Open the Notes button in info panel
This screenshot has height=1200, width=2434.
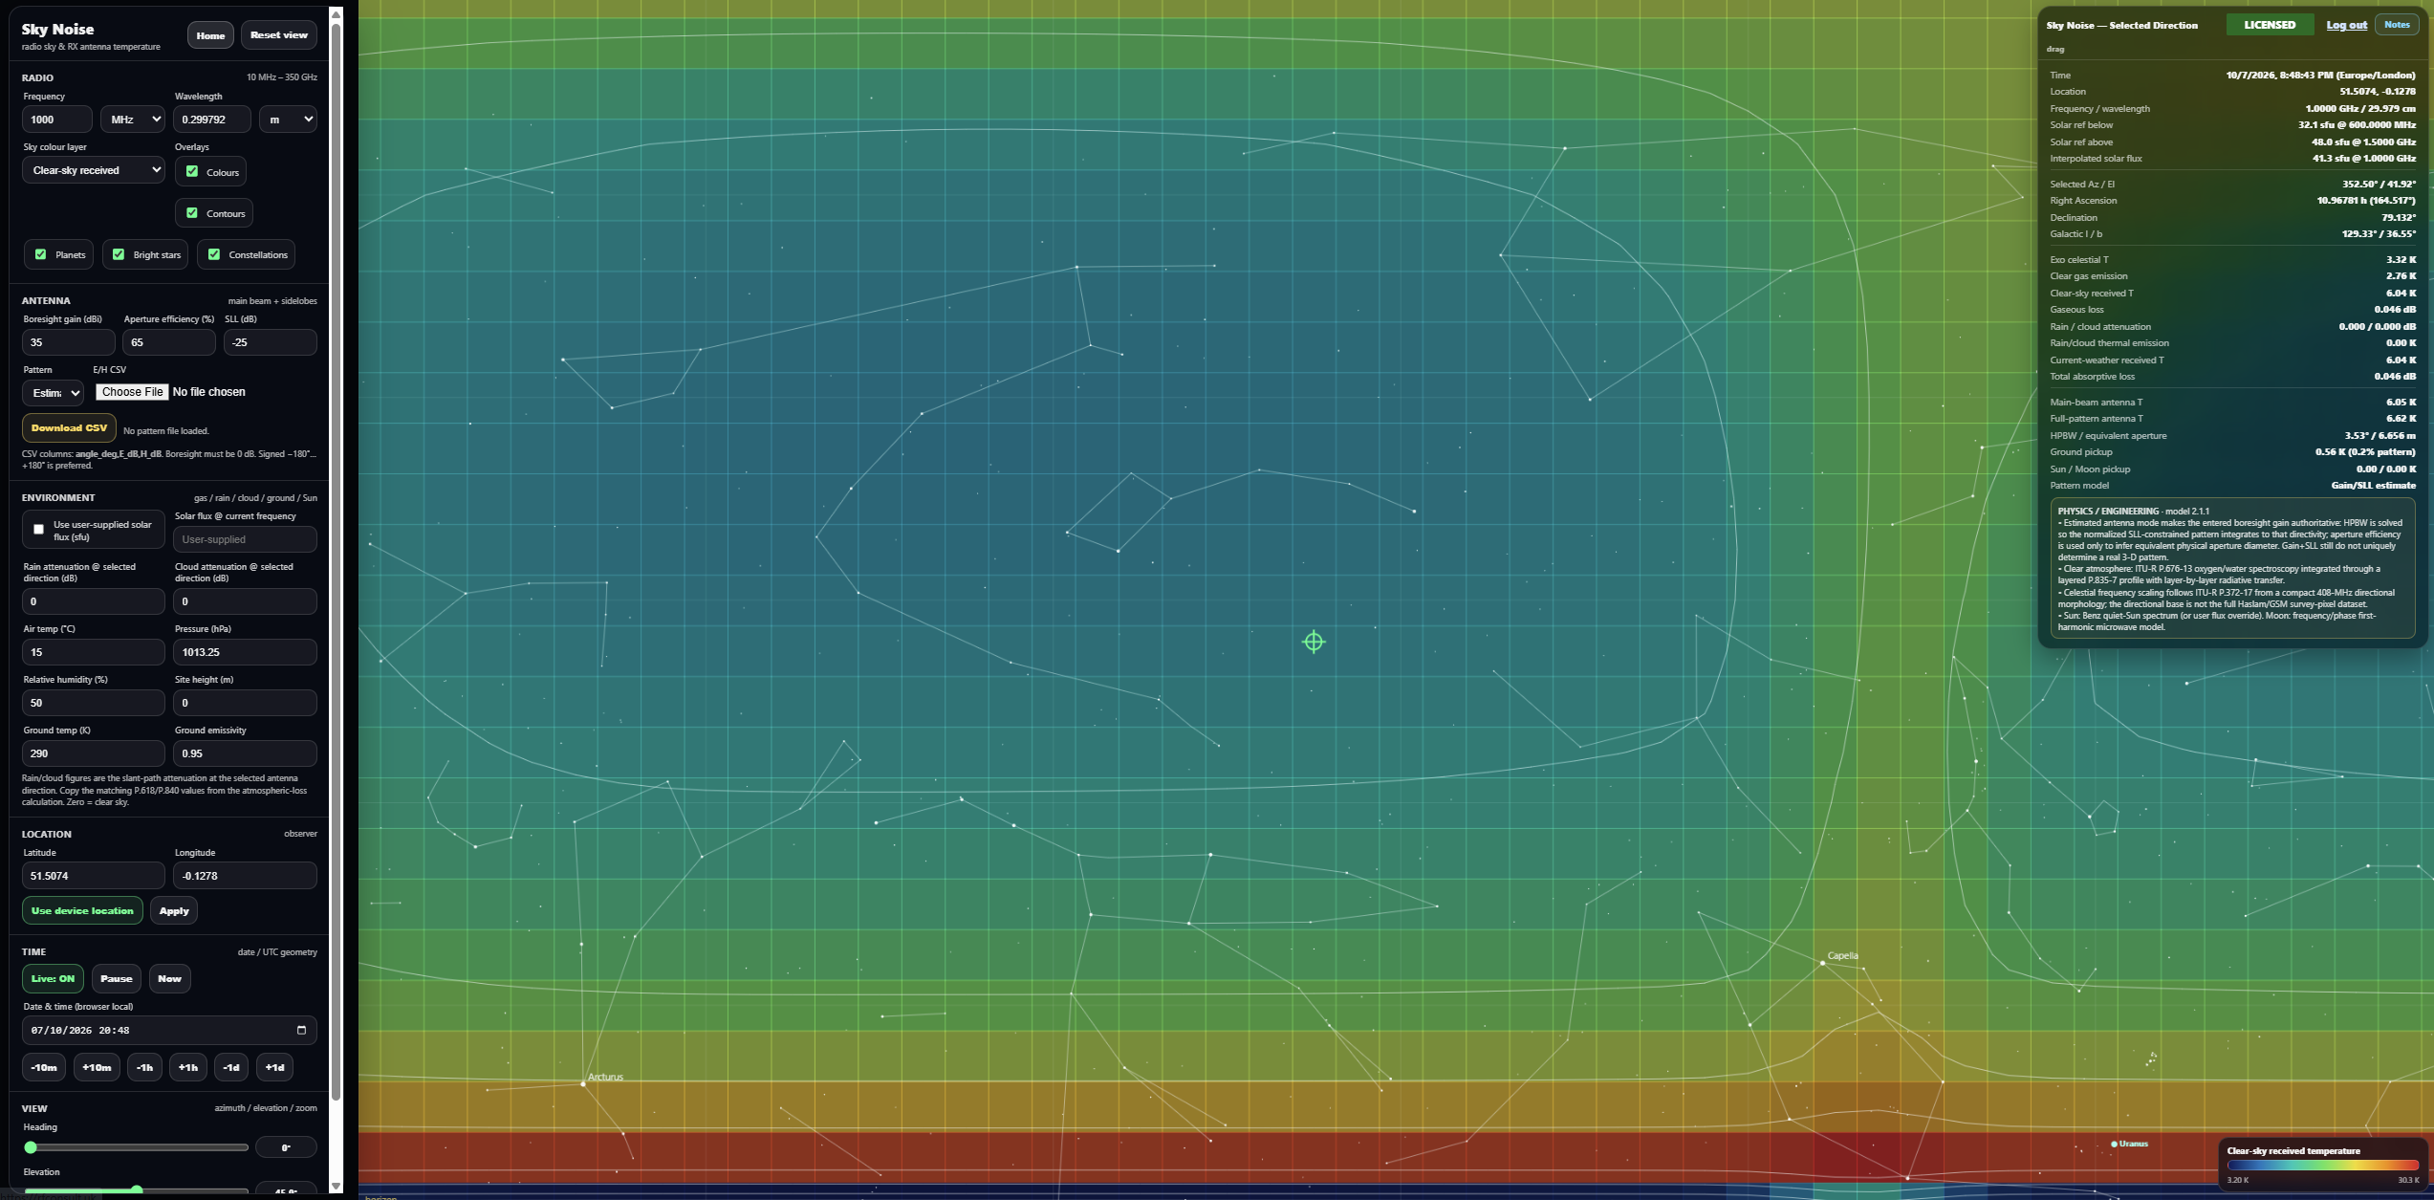coord(2397,25)
